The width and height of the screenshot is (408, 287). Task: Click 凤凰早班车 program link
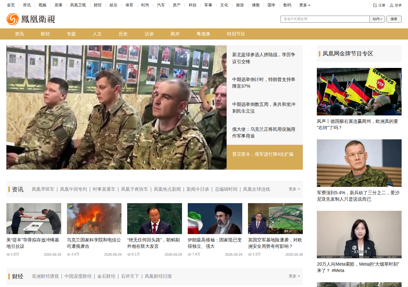coord(43,189)
